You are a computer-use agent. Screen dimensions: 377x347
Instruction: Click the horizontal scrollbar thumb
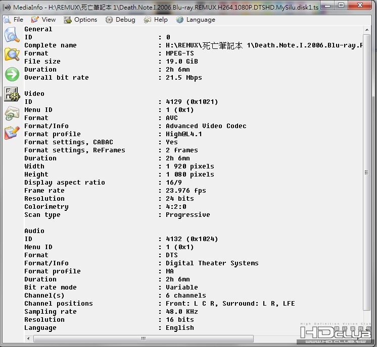[x=144, y=338]
